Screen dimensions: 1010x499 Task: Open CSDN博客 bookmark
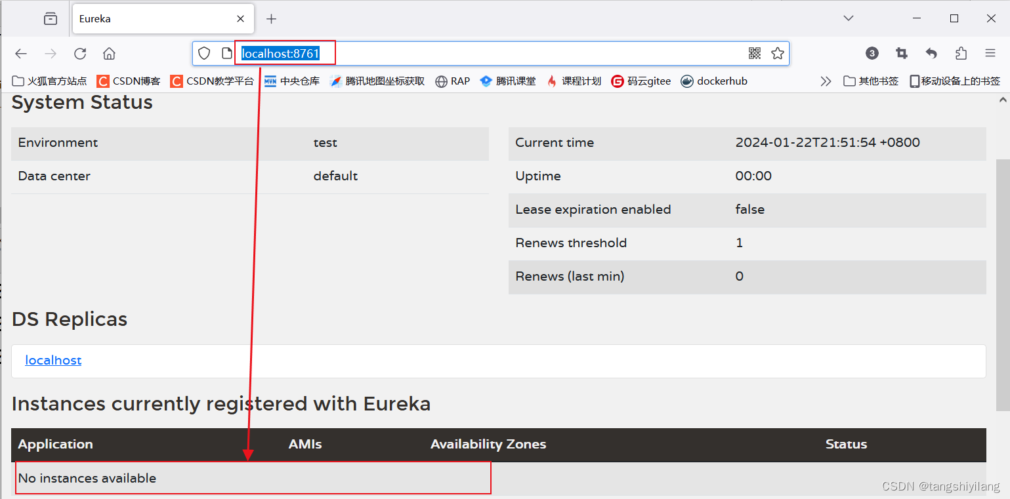tap(129, 81)
